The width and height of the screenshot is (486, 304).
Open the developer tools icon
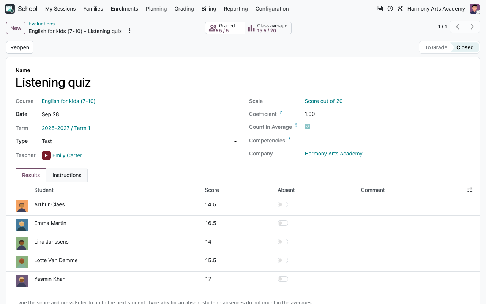click(x=400, y=9)
